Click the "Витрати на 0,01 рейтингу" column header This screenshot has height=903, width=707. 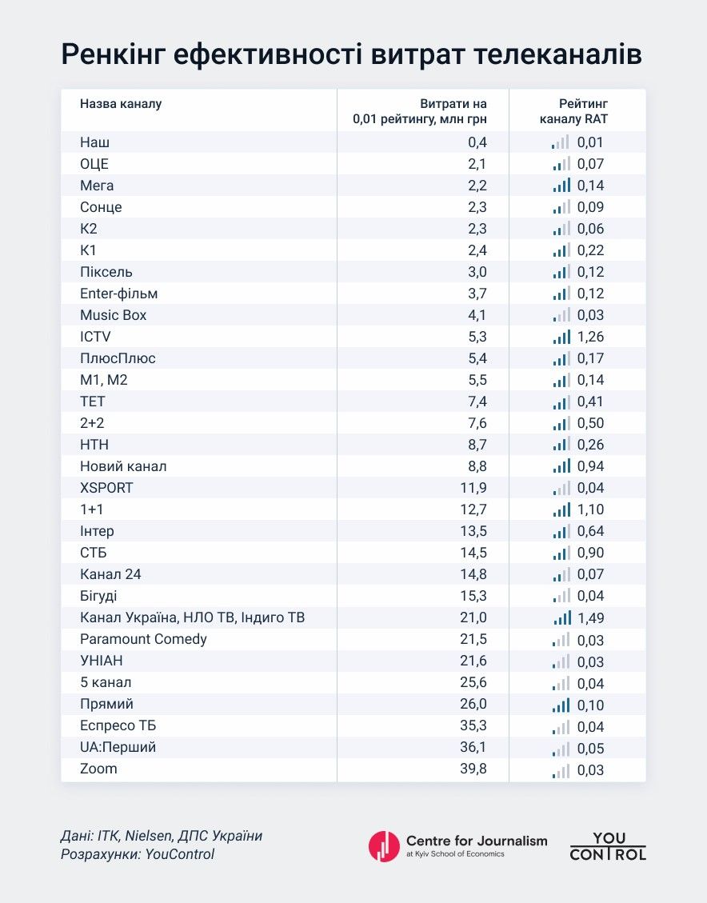[420, 112]
